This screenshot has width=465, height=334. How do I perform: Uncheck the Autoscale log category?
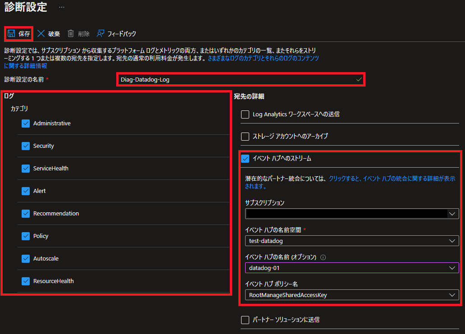[26, 259]
